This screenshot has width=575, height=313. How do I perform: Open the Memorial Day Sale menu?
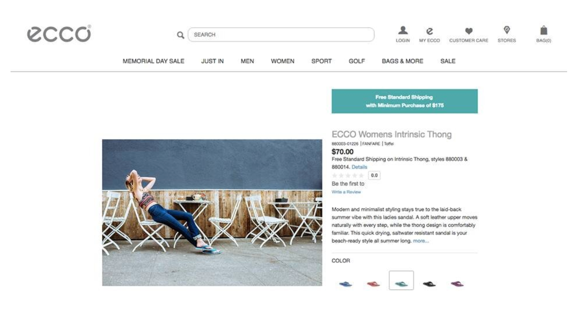tap(153, 61)
